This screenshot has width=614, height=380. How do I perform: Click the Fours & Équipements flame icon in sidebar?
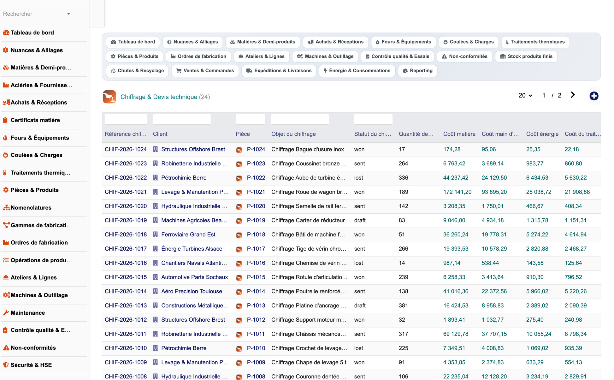(x=5, y=138)
